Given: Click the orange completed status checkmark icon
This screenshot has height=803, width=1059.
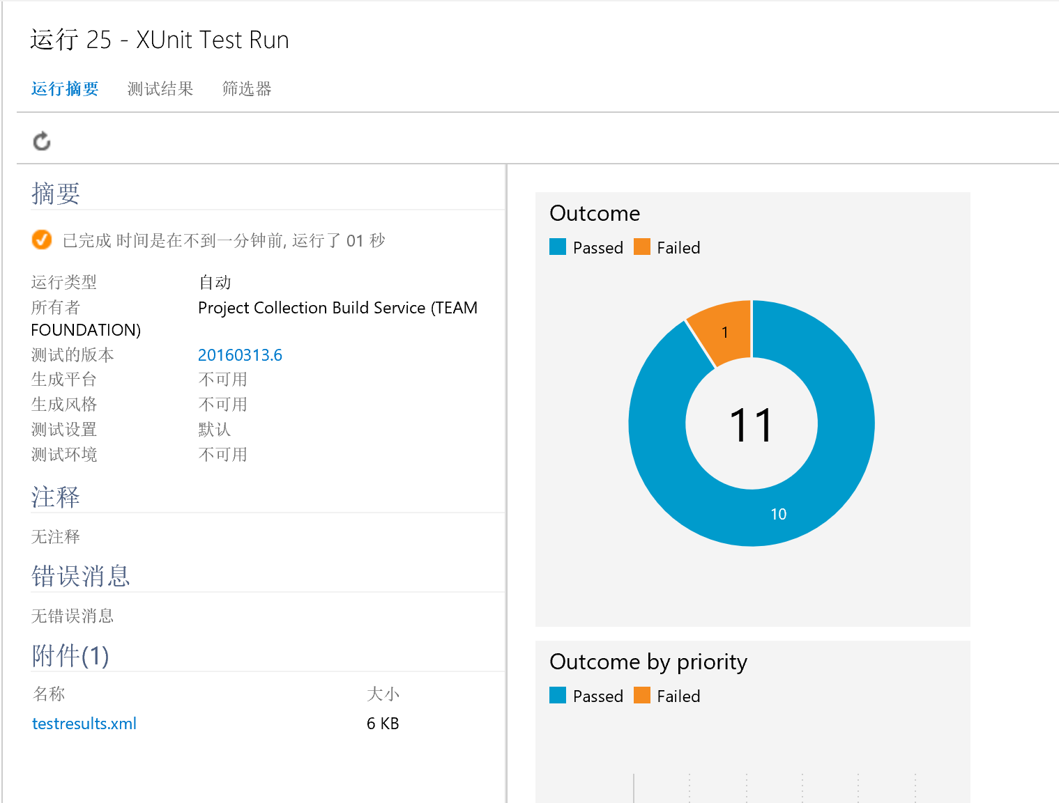Looking at the screenshot, I should coord(42,240).
